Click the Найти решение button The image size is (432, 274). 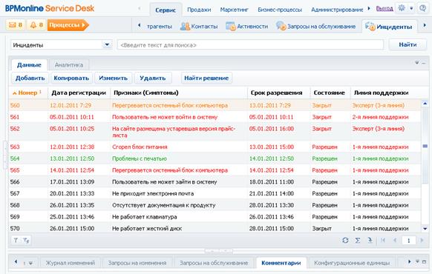[x=206, y=78]
